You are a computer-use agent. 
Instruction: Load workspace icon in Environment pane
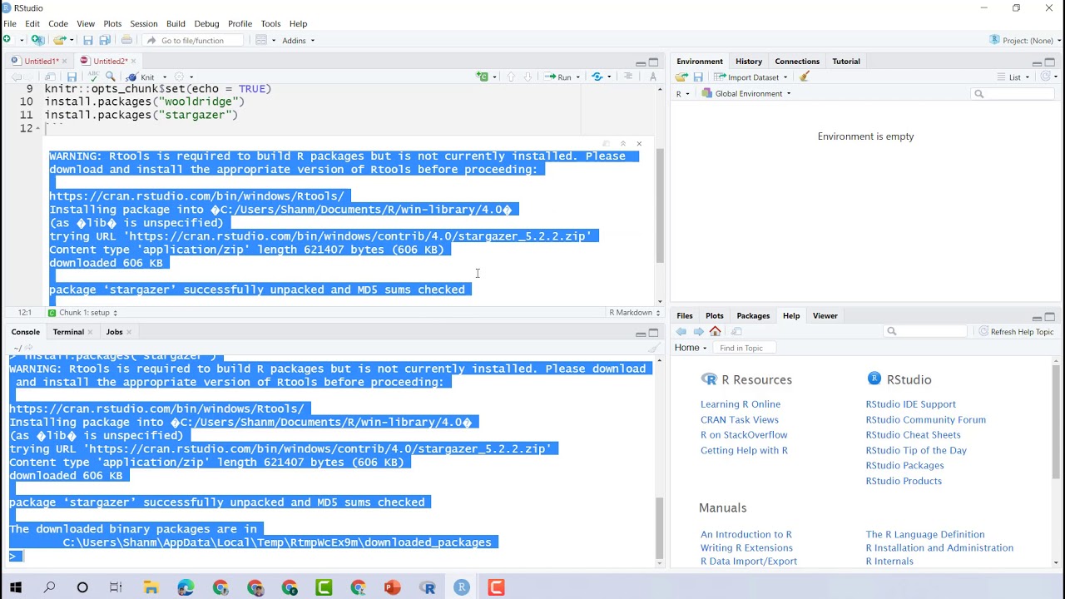pyautogui.click(x=681, y=77)
